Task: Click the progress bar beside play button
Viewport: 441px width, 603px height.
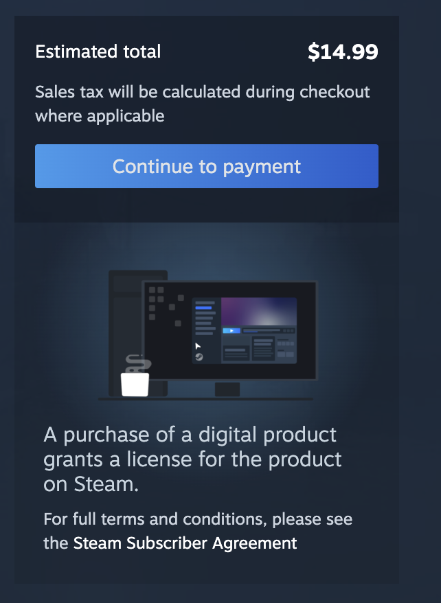Action: 262,330
